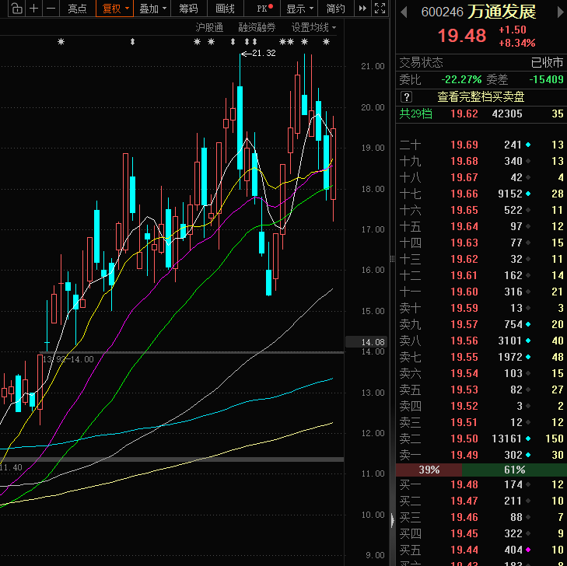Click the 亮点 toolbar button
The width and height of the screenshot is (567, 566).
click(77, 9)
